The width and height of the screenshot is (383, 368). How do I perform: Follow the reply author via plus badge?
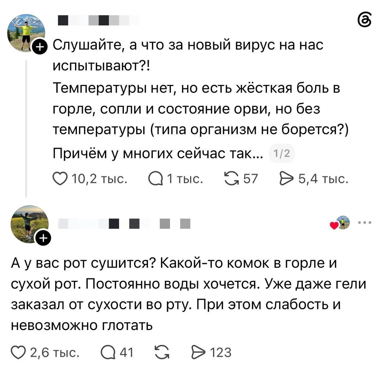click(43, 238)
